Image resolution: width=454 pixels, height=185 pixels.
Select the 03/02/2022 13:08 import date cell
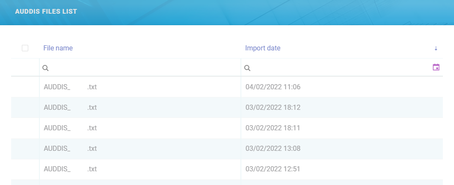pos(273,149)
